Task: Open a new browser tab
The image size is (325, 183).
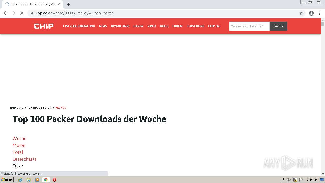Action: [x=69, y=4]
